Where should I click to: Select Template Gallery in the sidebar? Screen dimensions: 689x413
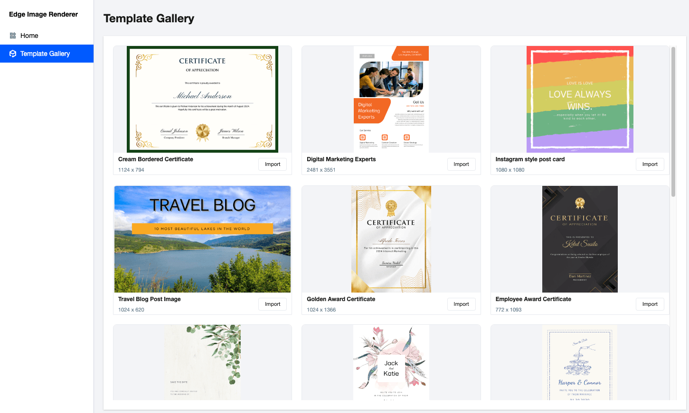pos(47,54)
